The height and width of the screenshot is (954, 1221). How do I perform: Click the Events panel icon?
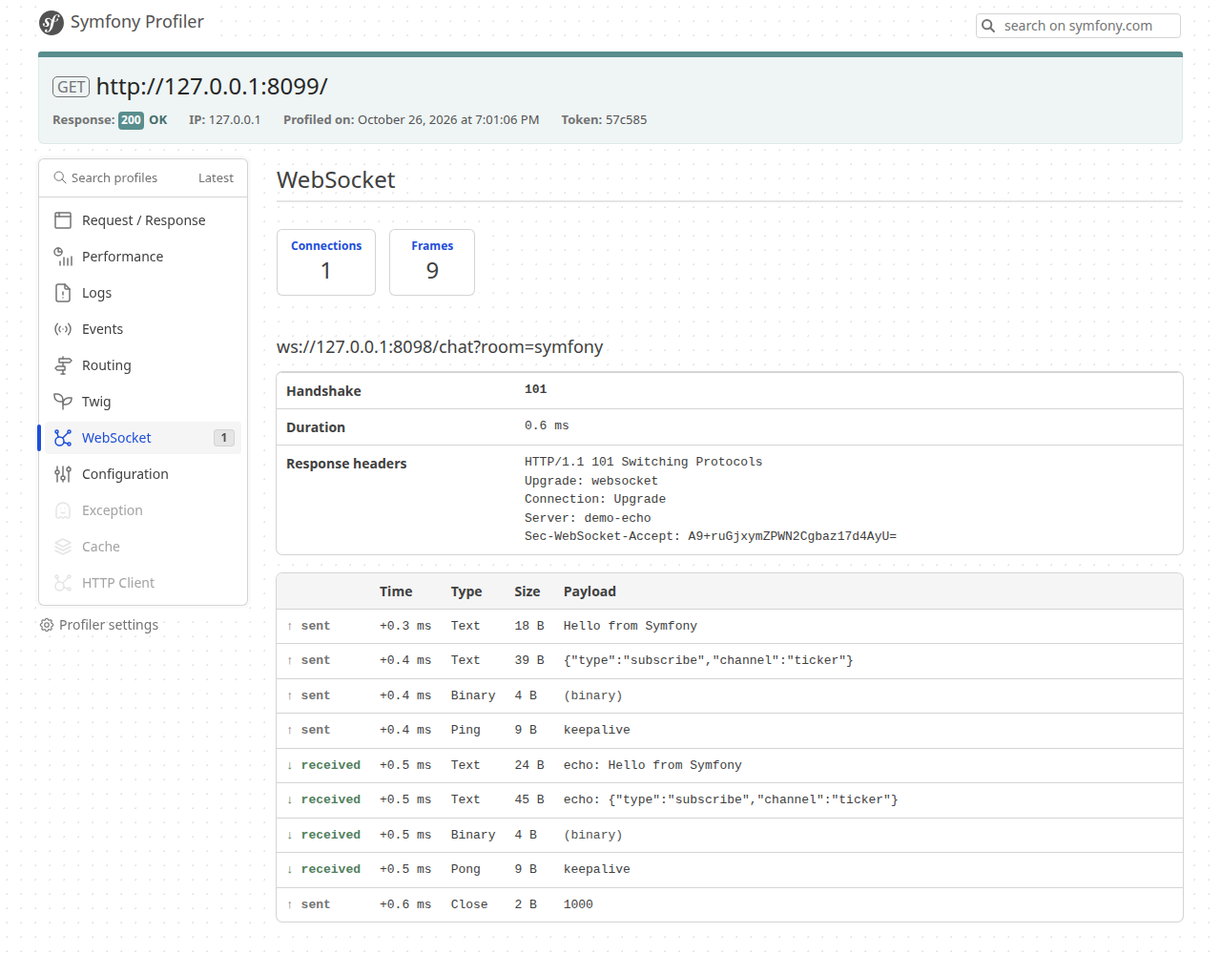click(63, 329)
